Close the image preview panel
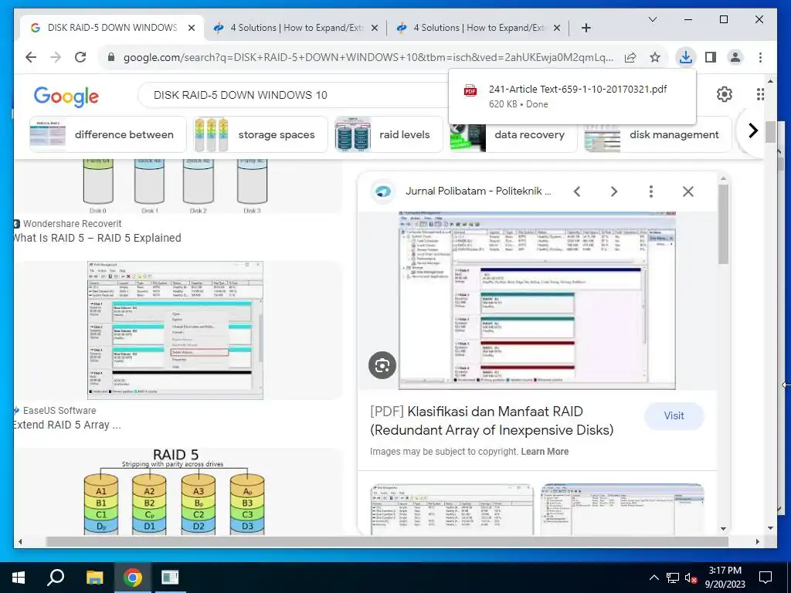The image size is (791, 593). tap(688, 191)
